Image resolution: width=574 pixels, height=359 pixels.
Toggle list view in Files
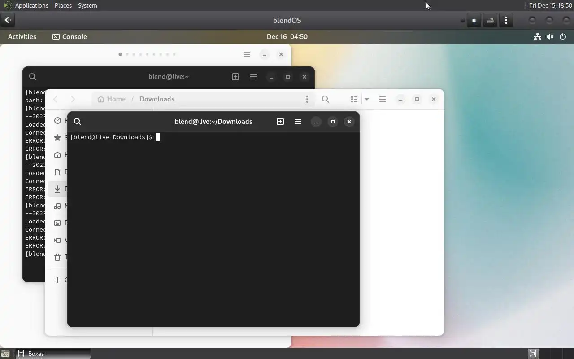pyautogui.click(x=354, y=99)
